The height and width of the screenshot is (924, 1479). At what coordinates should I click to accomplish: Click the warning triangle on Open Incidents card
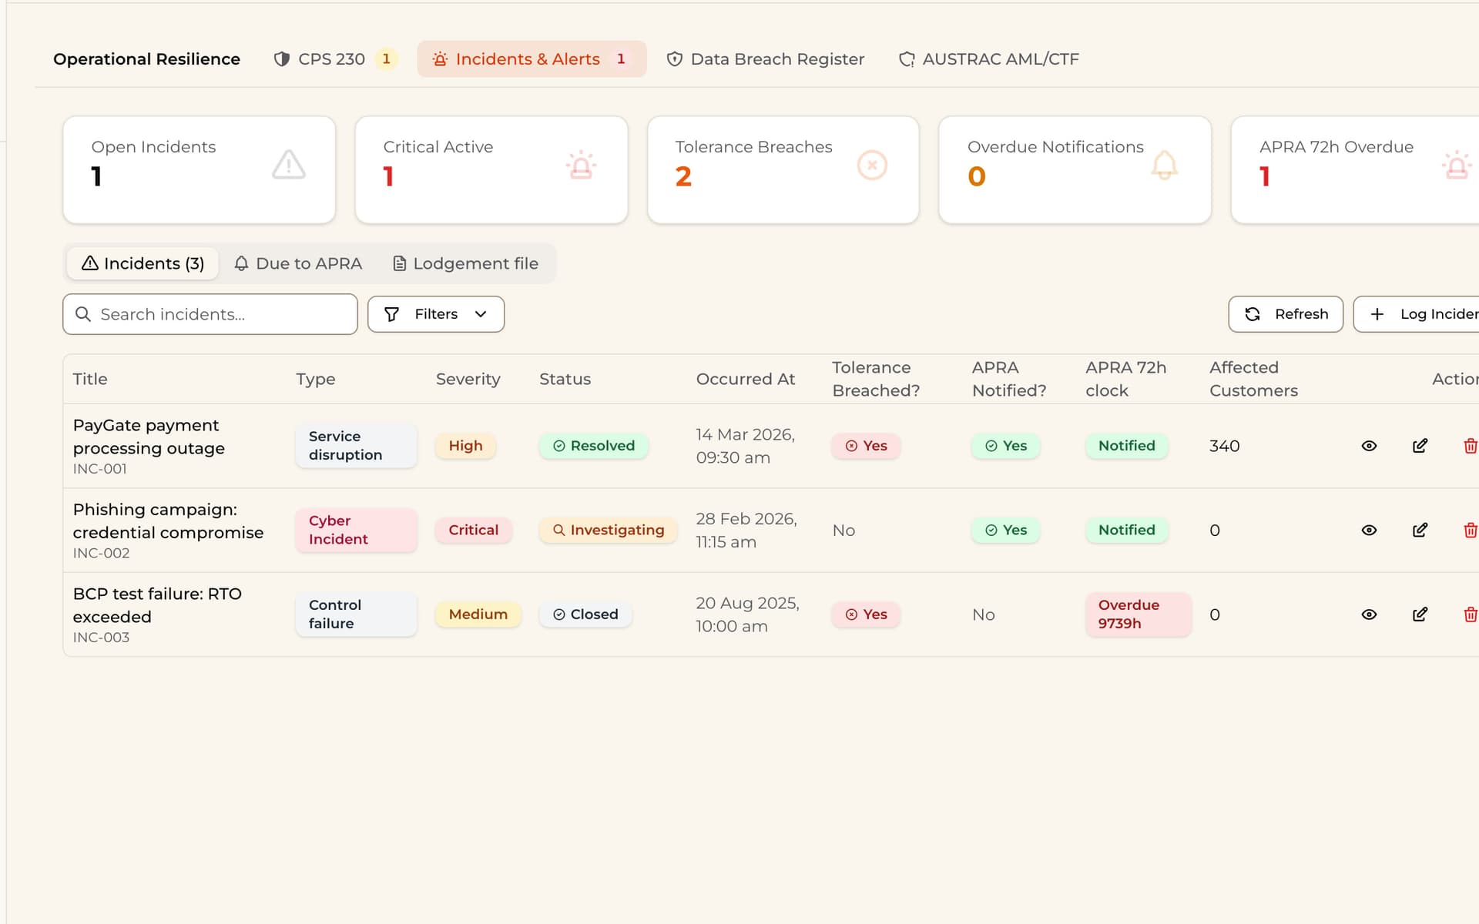pos(289,165)
